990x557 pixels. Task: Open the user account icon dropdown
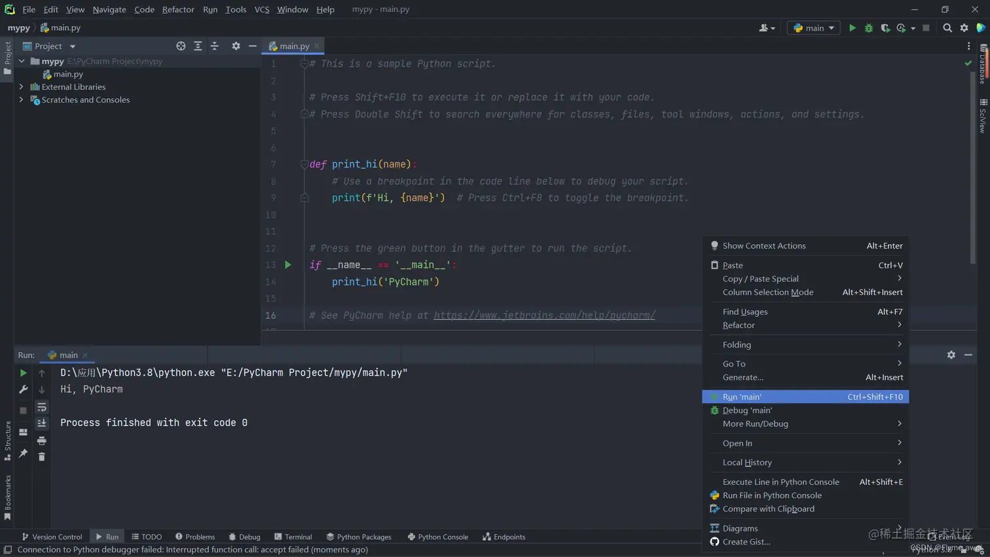tap(767, 28)
